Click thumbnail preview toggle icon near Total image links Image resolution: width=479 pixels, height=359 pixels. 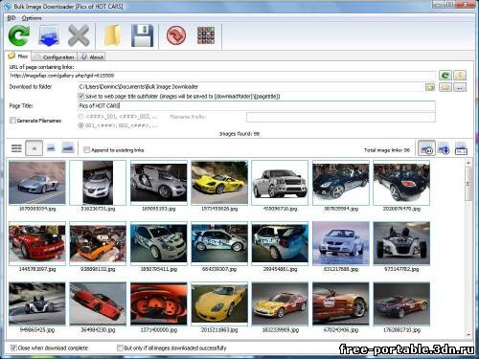pos(427,148)
